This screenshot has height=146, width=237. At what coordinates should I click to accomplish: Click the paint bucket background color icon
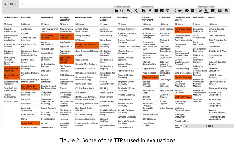coord(206,11)
